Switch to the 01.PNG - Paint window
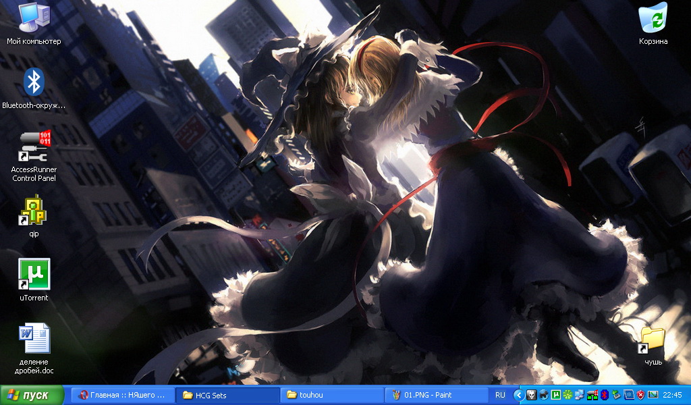The image size is (691, 405). (x=437, y=395)
